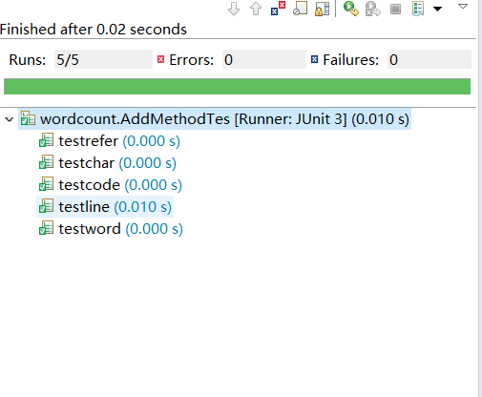The width and height of the screenshot is (482, 397).
Task: Click the AddMethodTes suite icon
Action: point(28,118)
